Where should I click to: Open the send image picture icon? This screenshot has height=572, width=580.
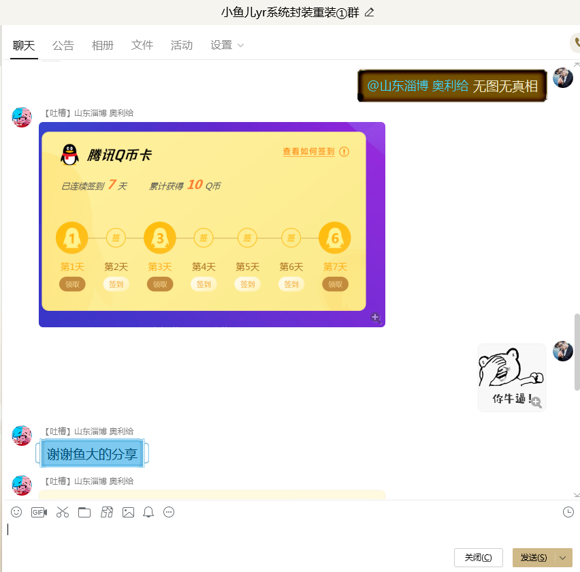pyautogui.click(x=129, y=512)
